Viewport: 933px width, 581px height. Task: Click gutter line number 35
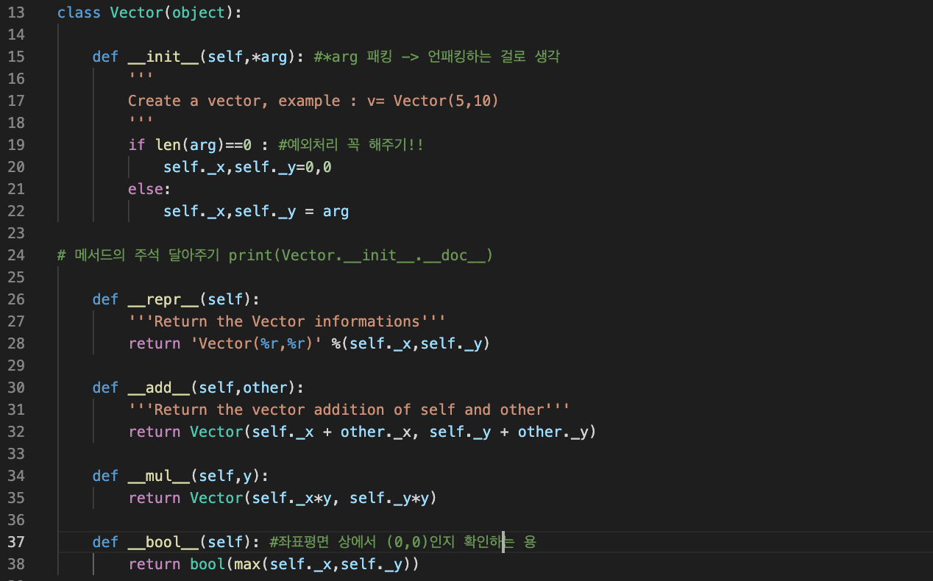[16, 498]
